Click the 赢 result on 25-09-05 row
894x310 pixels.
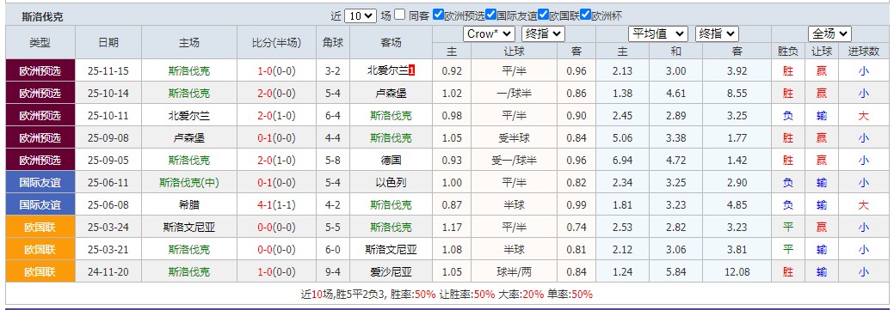pos(822,161)
